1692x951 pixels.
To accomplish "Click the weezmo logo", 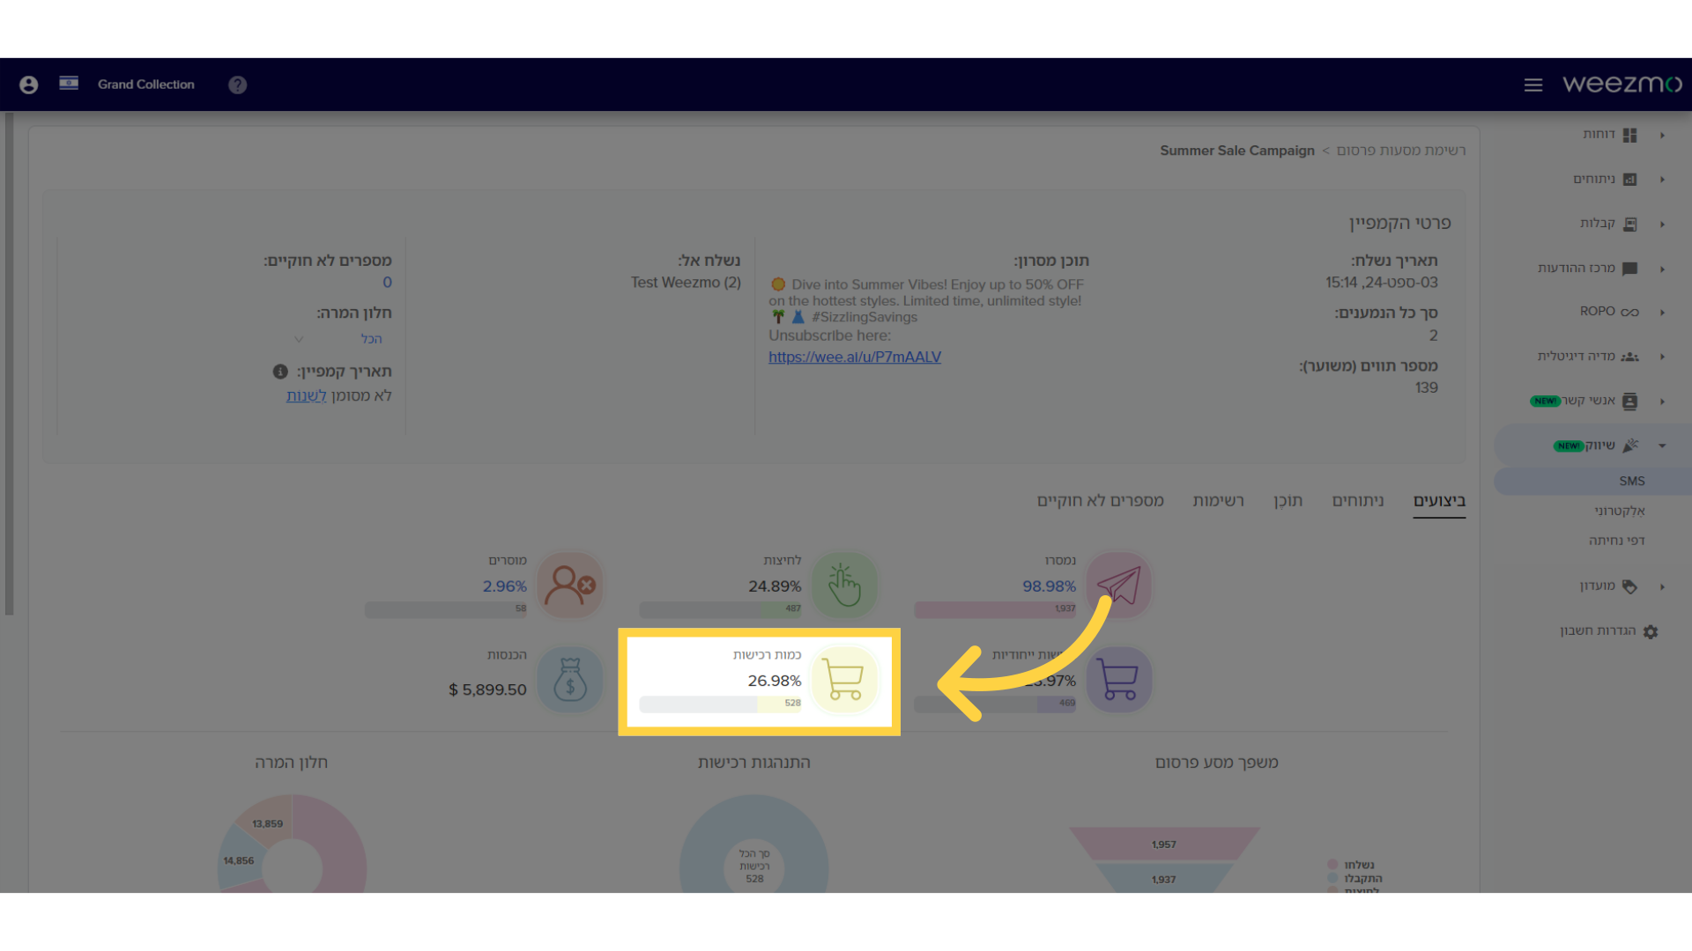I will [1622, 84].
